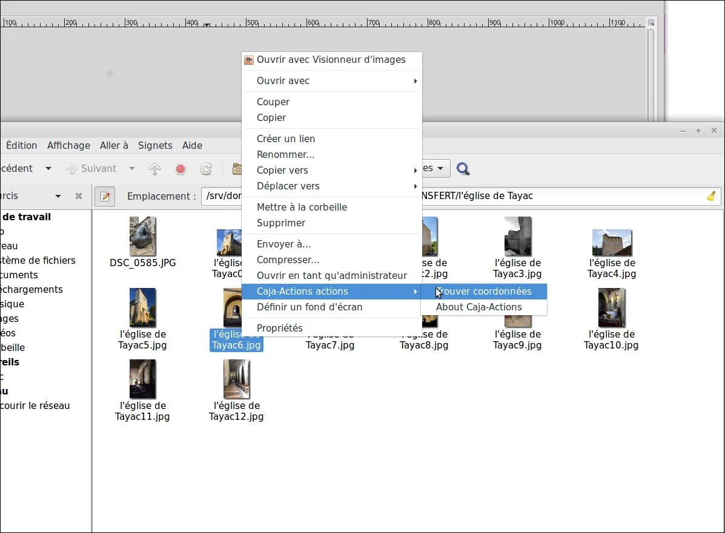Image resolution: width=725 pixels, height=533 pixels.
Task: Click the reload icon
Action: pos(206,169)
